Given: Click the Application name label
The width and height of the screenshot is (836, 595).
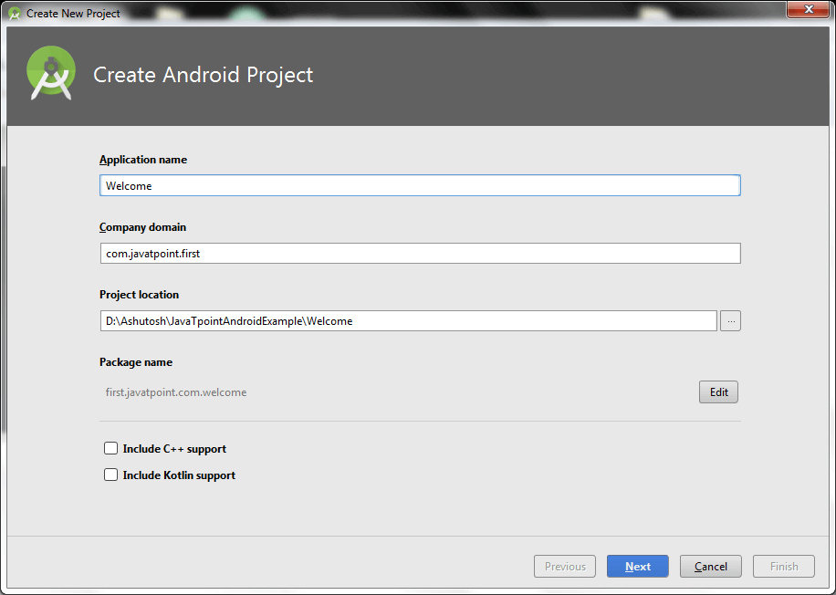Looking at the screenshot, I should coord(143,160).
